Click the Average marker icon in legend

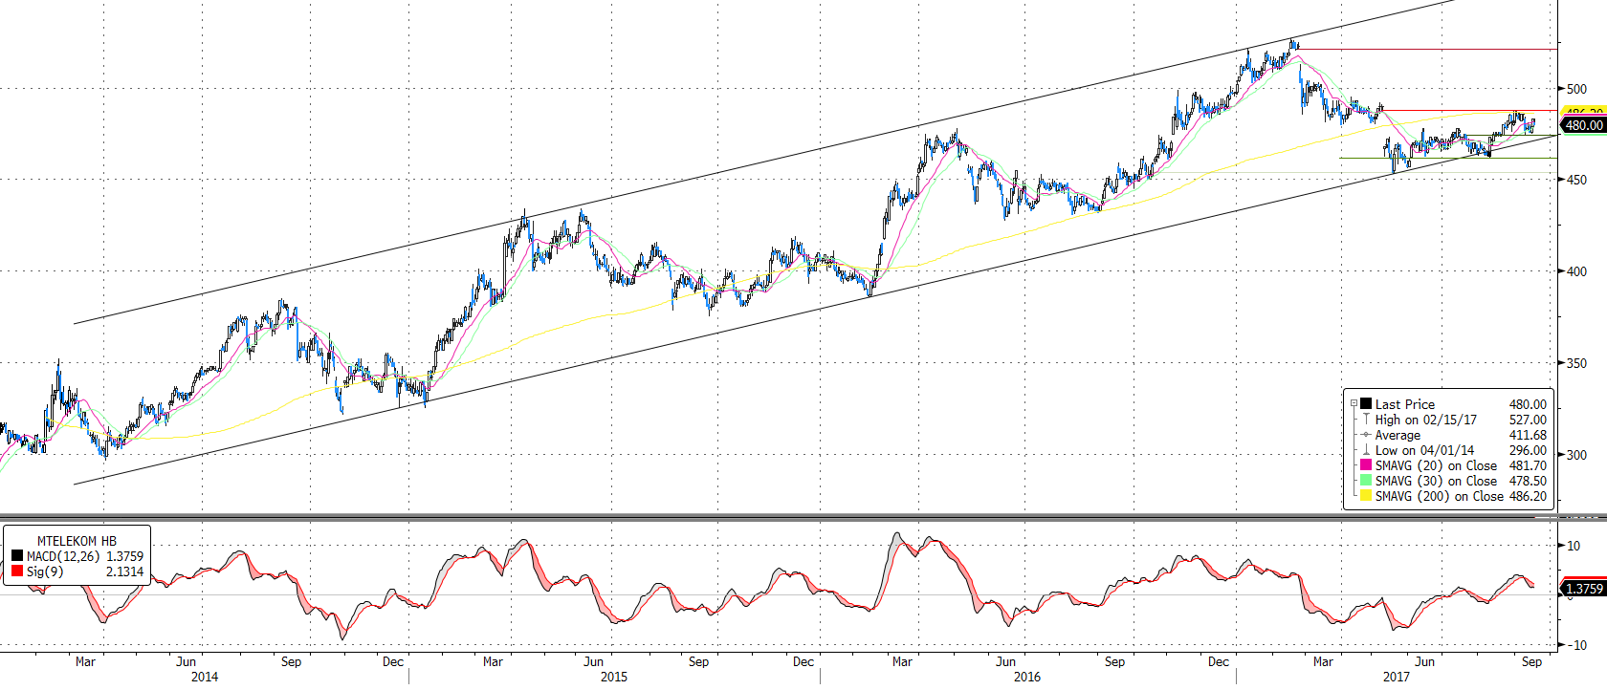pos(1366,435)
